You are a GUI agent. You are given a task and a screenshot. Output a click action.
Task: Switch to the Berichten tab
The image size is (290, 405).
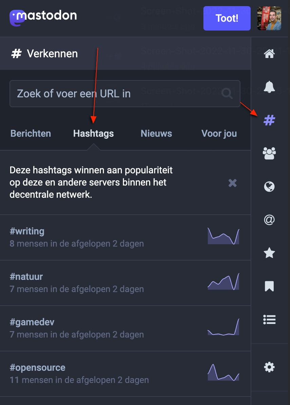(31, 134)
